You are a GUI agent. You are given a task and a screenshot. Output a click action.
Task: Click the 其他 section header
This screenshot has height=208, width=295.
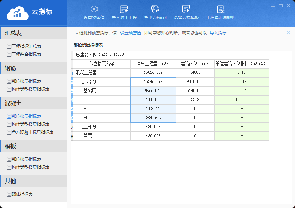[34, 181]
